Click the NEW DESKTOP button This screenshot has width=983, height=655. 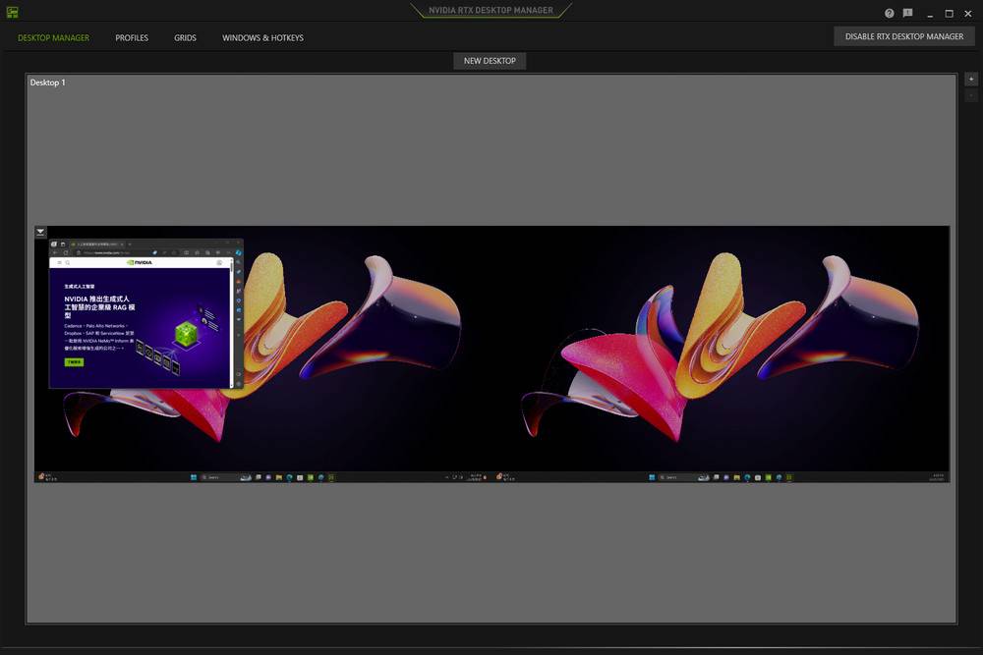point(490,60)
